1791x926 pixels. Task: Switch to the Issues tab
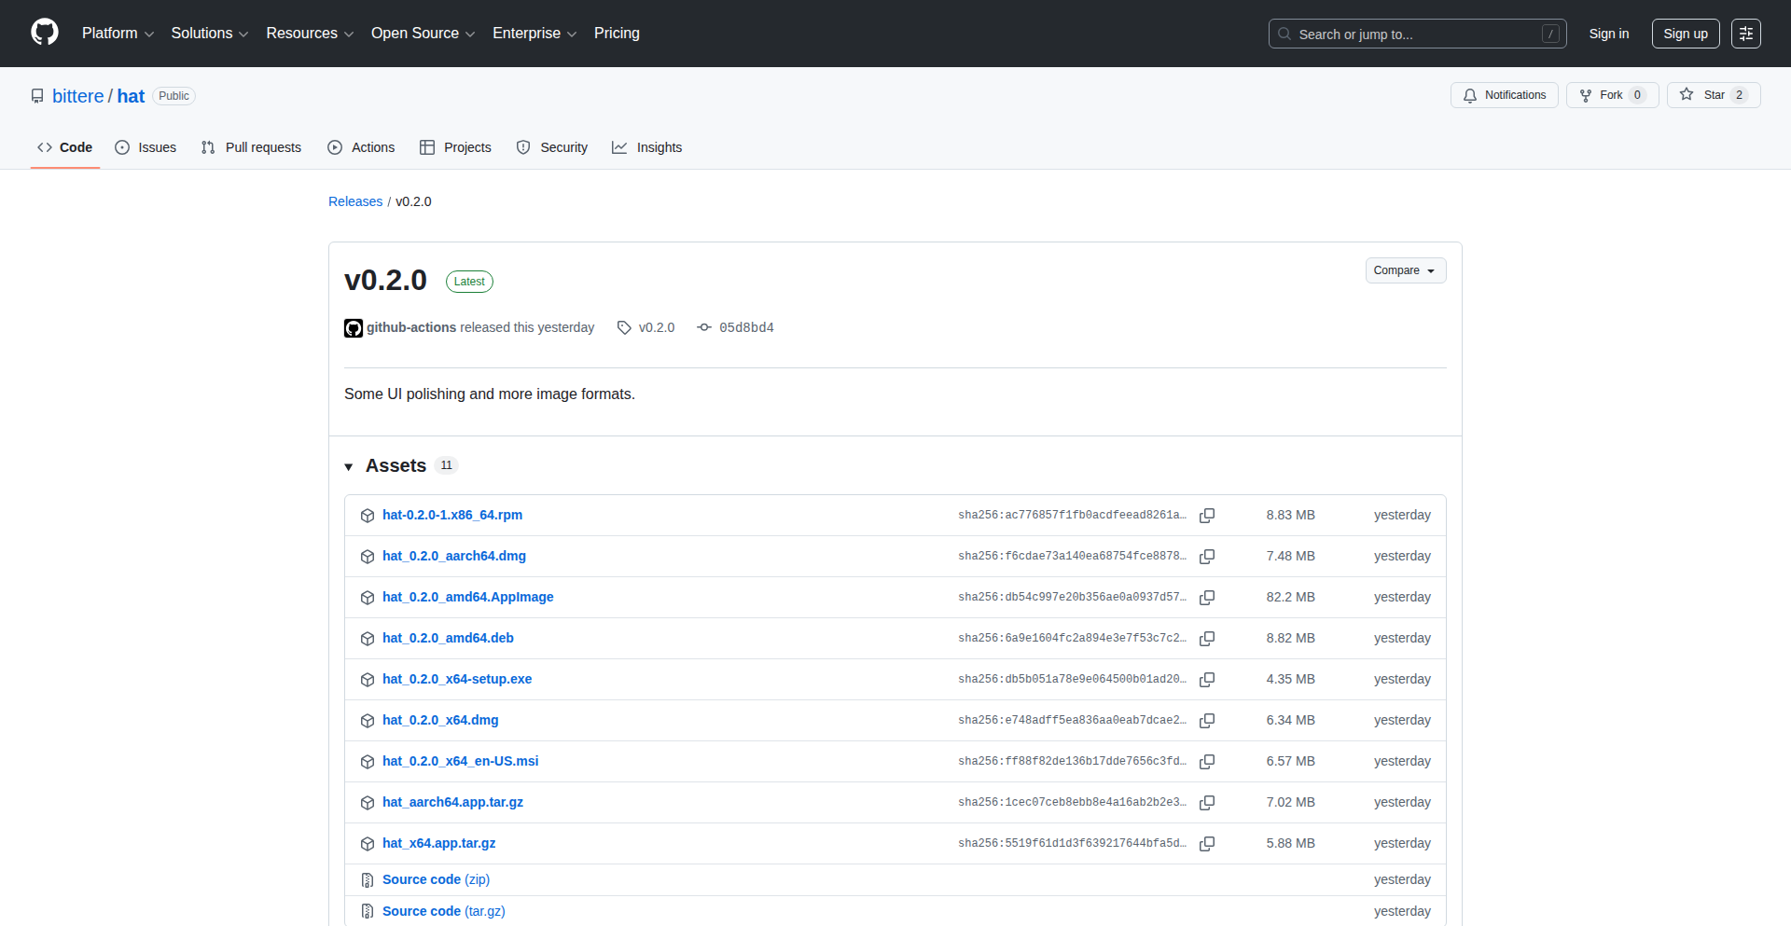click(146, 147)
